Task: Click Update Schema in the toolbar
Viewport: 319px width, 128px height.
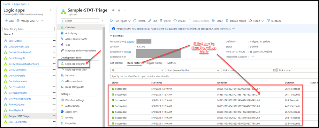Action: pyautogui.click(x=199, y=21)
